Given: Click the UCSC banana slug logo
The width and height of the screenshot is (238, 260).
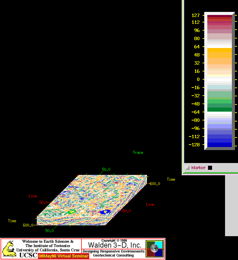Looking at the screenshot, I should click(9, 249).
